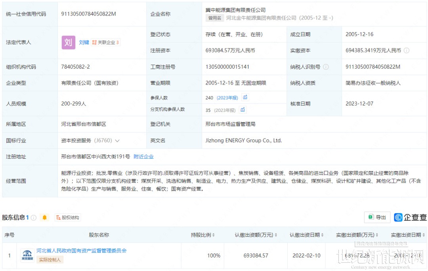Click the 企查查 logo
This screenshot has width=428, height=271.
[x=410, y=217]
